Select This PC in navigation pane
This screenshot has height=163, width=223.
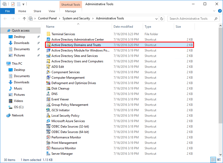click(x=17, y=63)
